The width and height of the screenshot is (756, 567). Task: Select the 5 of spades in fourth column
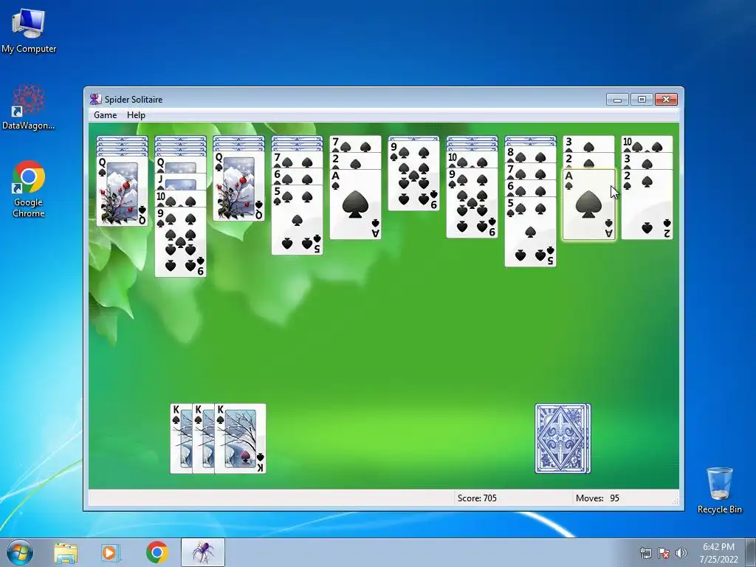(297, 220)
